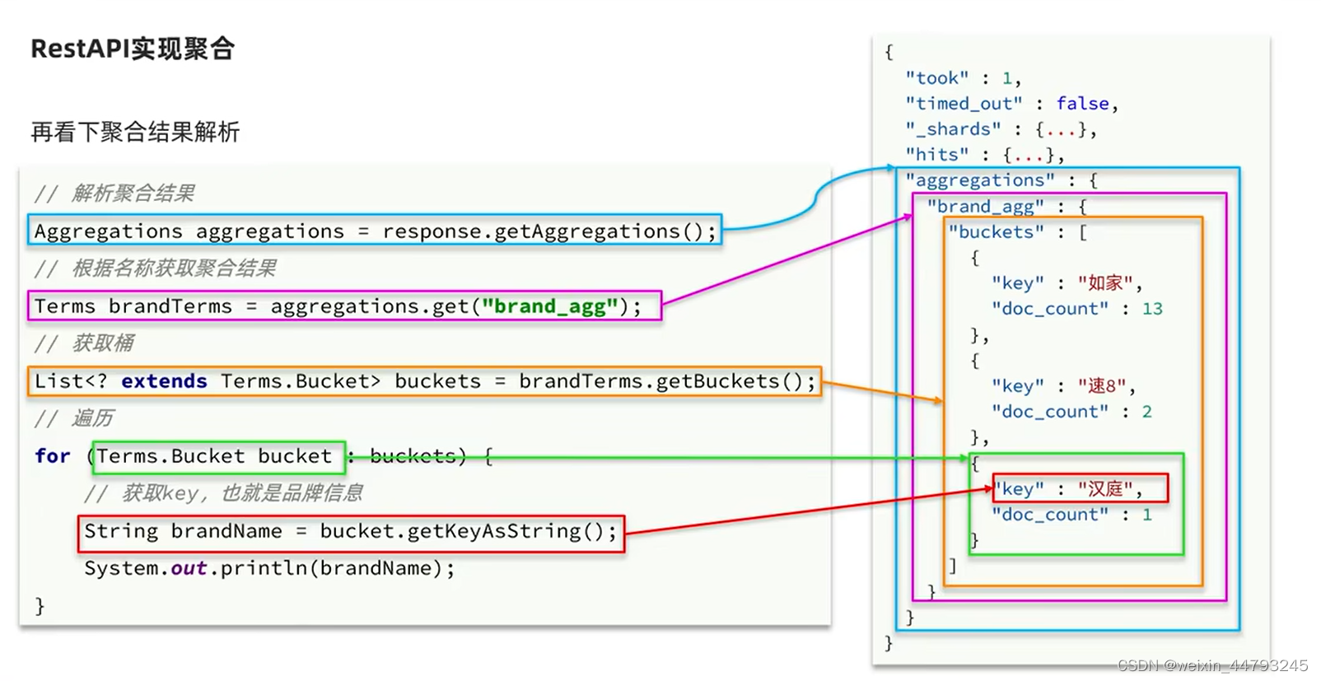Click the JSON field "hits" : {...}
Viewport: 1321px width, 681px height.
tap(985, 155)
